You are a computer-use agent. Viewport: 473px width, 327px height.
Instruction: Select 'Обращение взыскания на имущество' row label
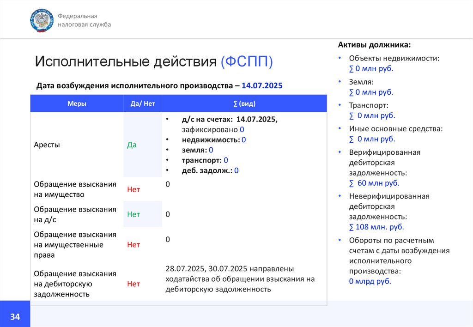[75, 189]
